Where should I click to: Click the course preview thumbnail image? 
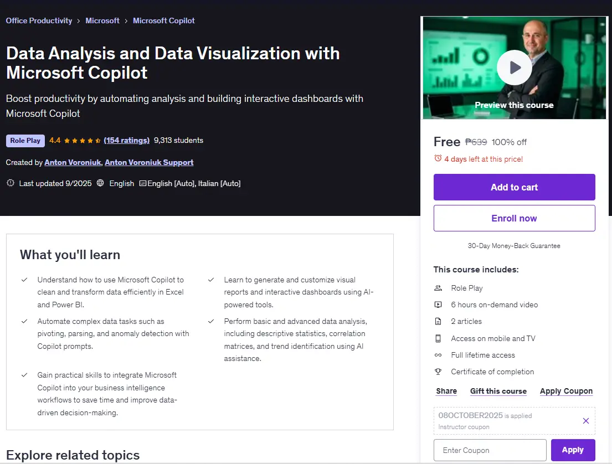coord(514,68)
